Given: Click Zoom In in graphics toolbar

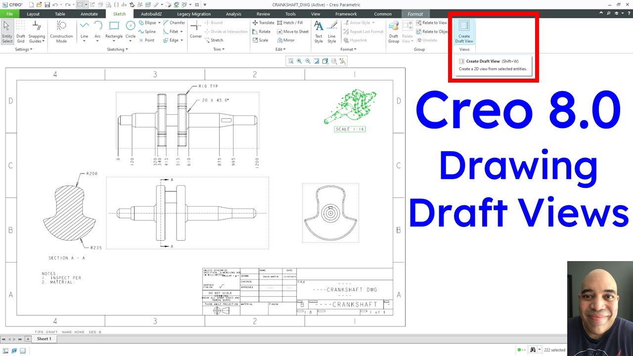Looking at the screenshot, I should coord(299,61).
